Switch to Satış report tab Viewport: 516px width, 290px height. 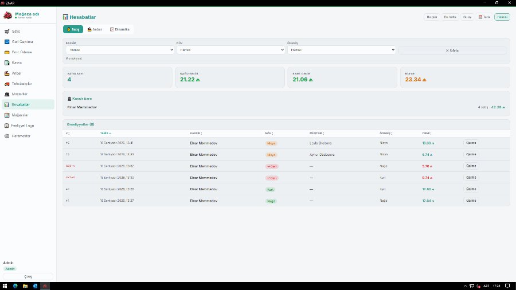tap(73, 29)
